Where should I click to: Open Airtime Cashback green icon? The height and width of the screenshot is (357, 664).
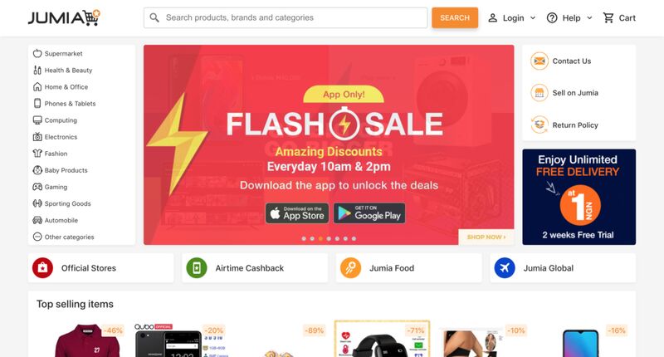point(197,268)
